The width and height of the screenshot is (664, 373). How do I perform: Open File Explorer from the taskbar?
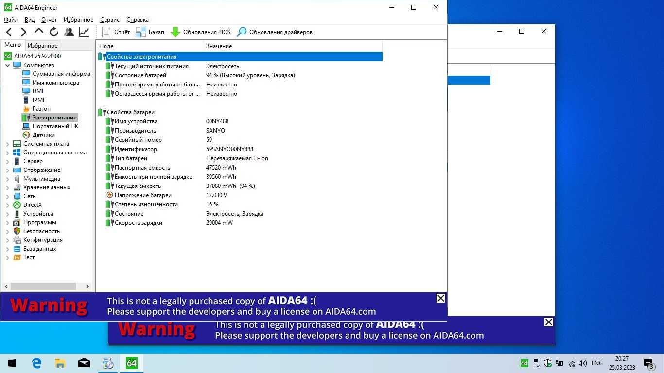tap(60, 363)
